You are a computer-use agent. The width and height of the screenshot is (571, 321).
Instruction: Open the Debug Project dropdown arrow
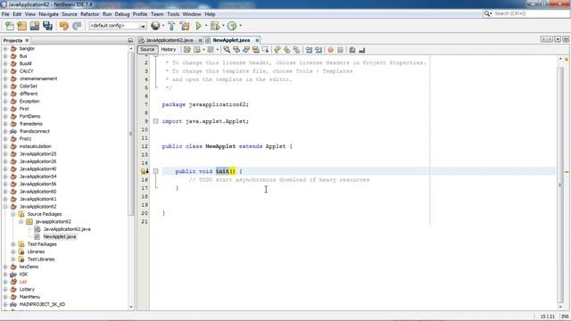(223, 26)
